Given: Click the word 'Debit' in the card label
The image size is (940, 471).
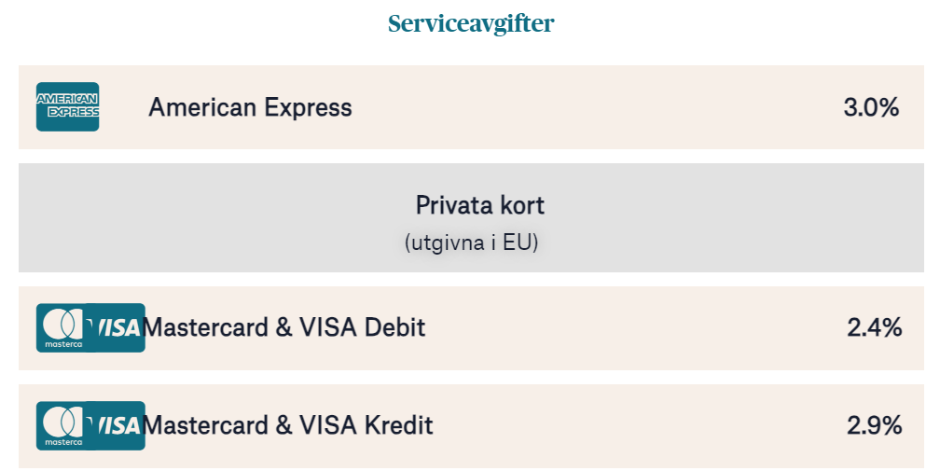Looking at the screenshot, I should point(394,327).
